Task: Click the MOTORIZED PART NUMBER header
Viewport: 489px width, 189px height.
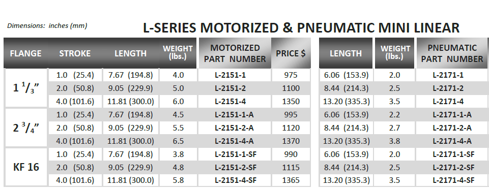Action: tap(235, 53)
